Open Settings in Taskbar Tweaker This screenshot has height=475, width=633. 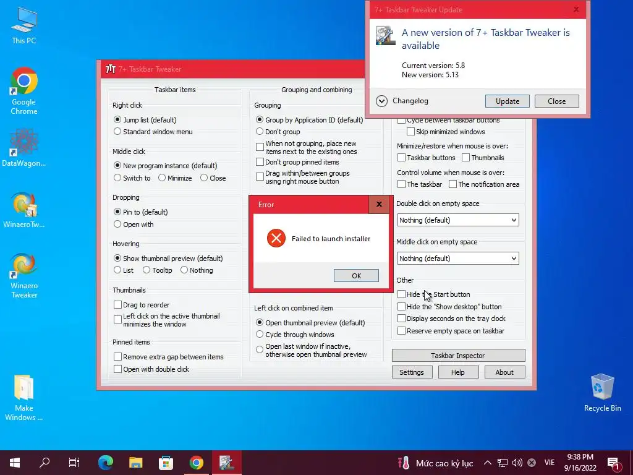coord(412,372)
